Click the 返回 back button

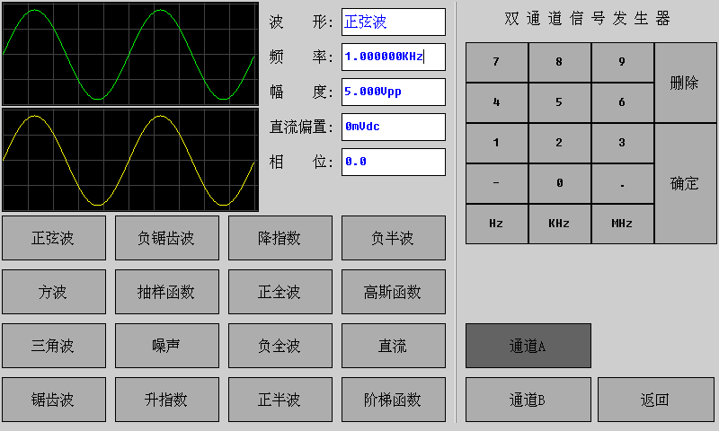coord(656,400)
